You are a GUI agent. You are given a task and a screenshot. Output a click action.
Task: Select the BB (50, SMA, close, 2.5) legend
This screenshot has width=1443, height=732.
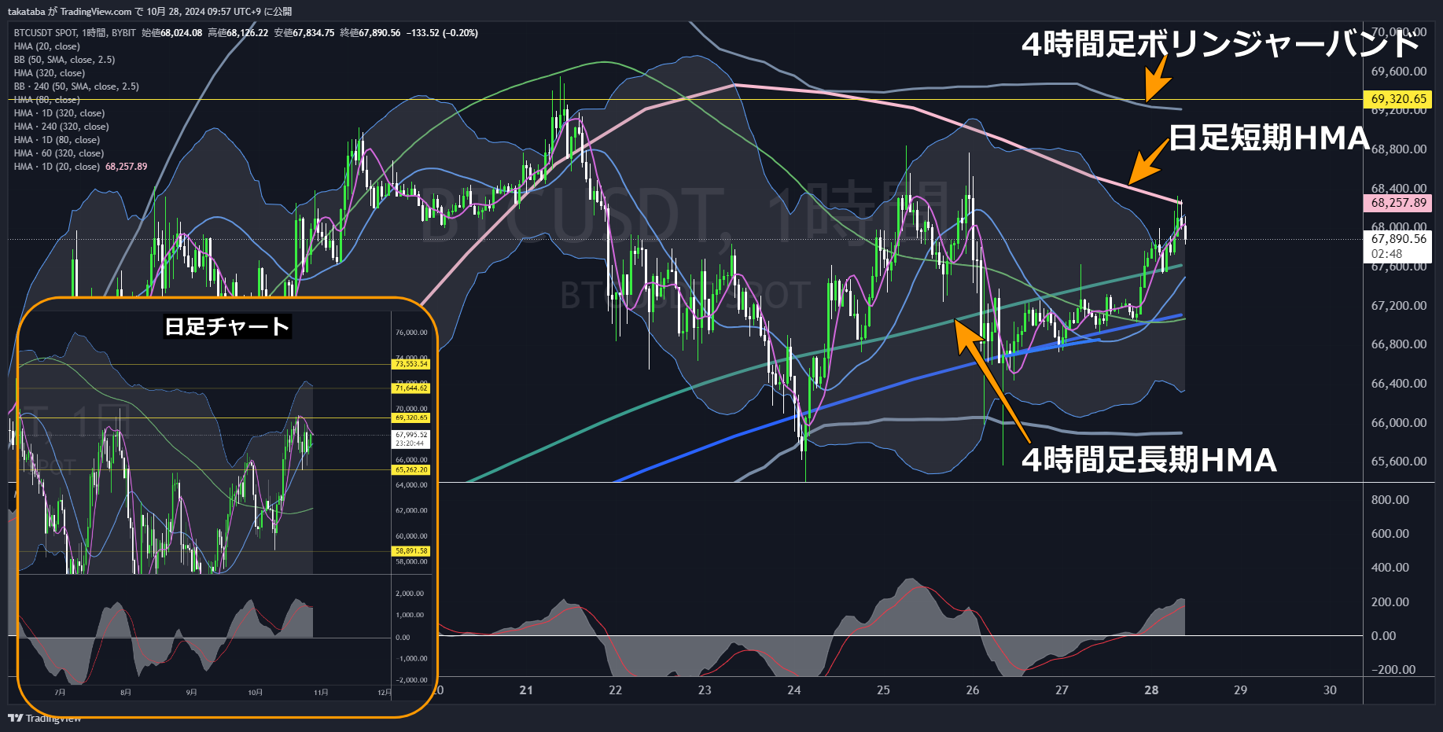[64, 60]
